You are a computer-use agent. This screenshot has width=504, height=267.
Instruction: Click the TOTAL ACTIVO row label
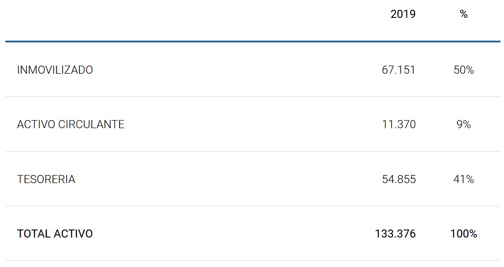tap(55, 234)
